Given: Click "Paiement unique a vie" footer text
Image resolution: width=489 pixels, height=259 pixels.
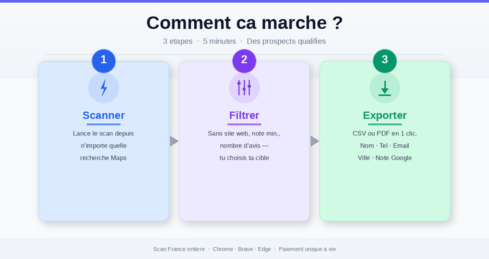Looking at the screenshot, I should pyautogui.click(x=308, y=249).
